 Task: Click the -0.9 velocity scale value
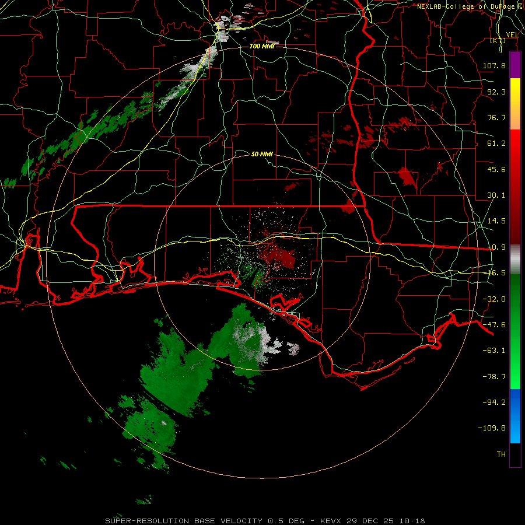[496, 247]
